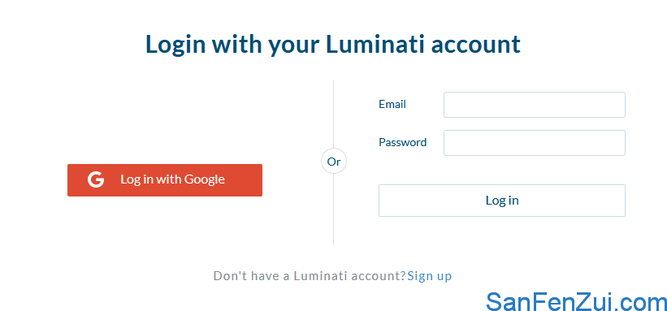Focus the Password input field
The image size is (667, 311).
tap(535, 143)
